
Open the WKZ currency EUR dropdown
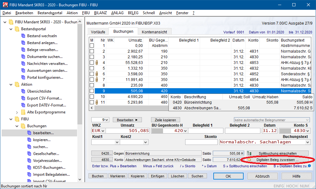coord(102,131)
